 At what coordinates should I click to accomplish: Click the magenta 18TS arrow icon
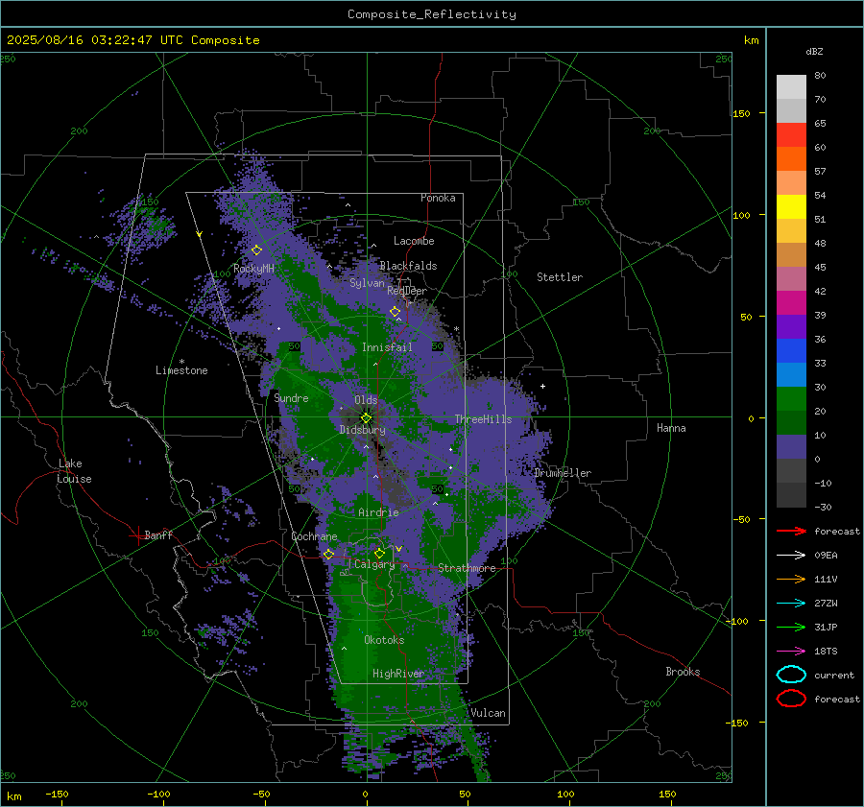(x=791, y=652)
